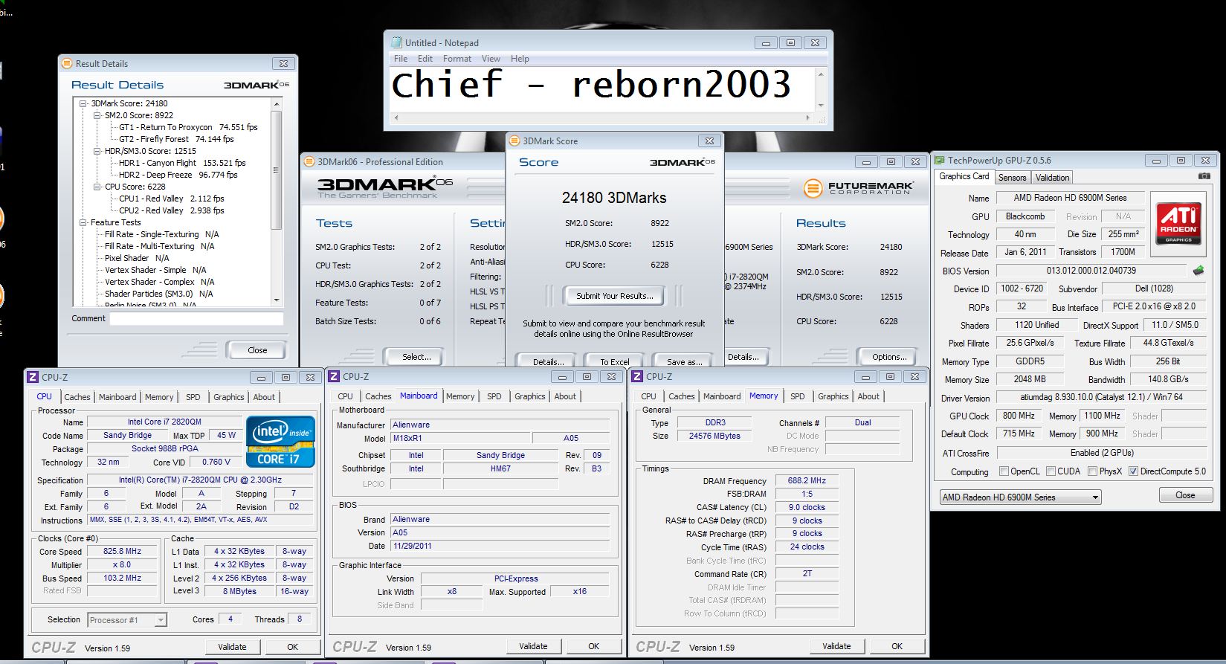Click the Details... button in 3DMark Score dialog
The image size is (1226, 664).
pyautogui.click(x=548, y=361)
